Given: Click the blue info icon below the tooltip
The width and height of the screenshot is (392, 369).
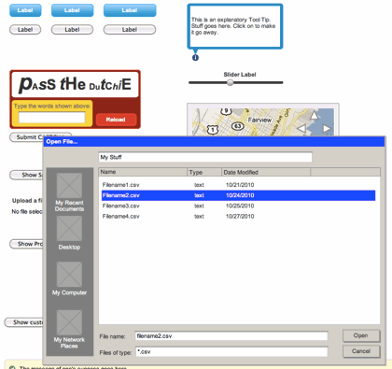Looking at the screenshot, I should [x=195, y=58].
